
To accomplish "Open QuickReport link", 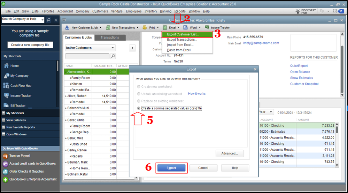I will (x=299, y=66).
